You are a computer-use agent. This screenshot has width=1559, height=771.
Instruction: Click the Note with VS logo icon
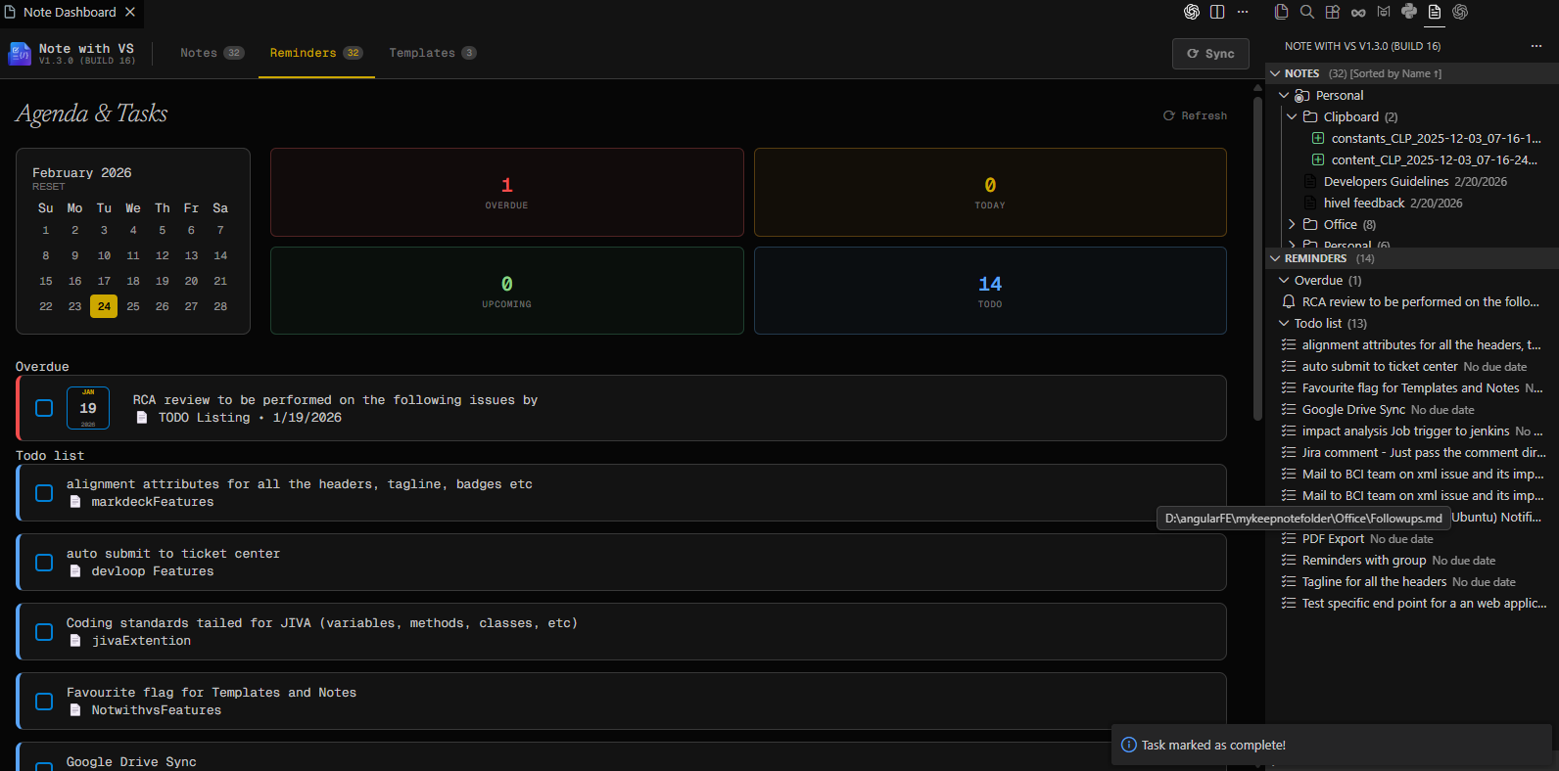pos(20,53)
